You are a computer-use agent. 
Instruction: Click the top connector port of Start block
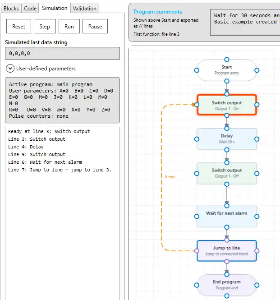tap(227, 60)
